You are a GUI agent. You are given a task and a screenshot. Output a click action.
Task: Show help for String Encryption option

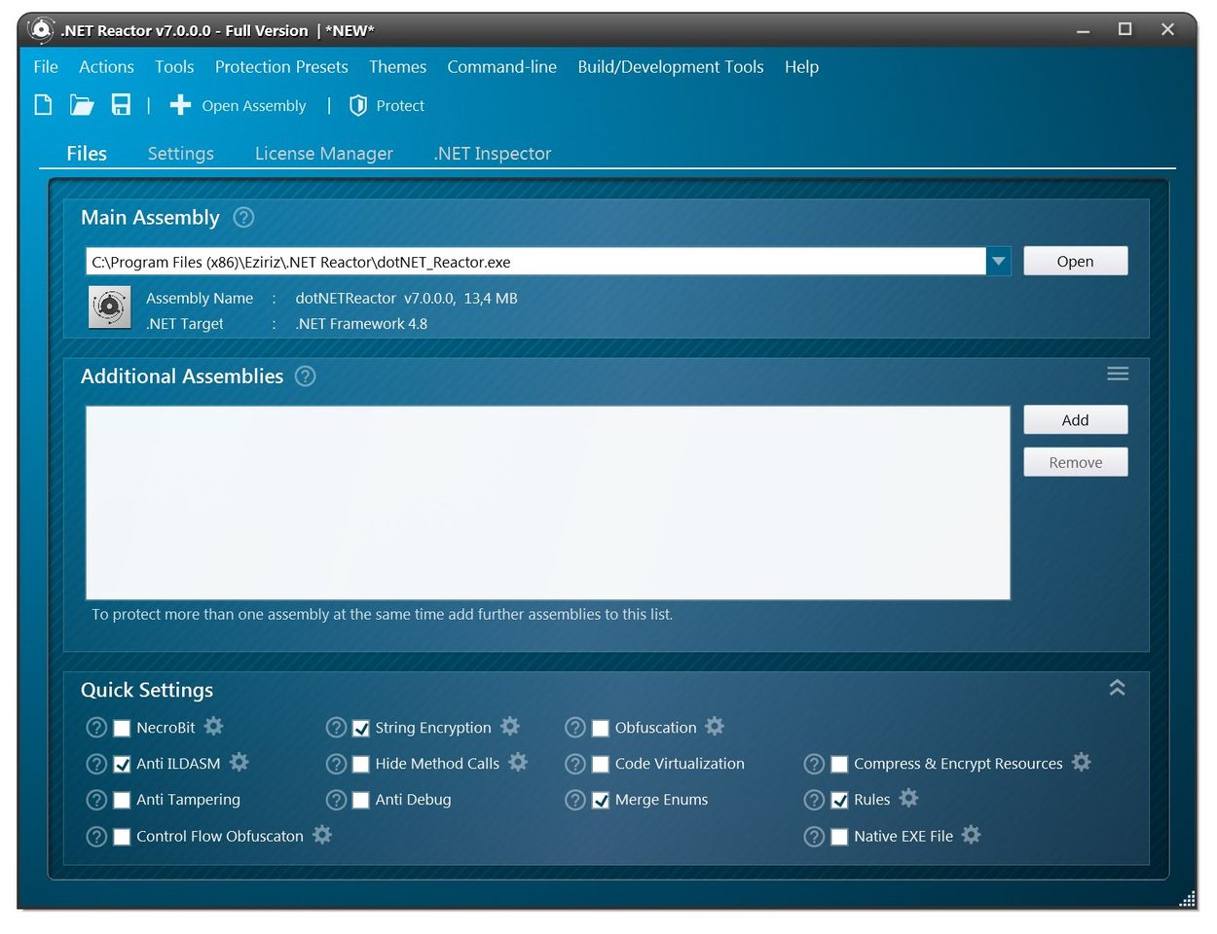pyautogui.click(x=336, y=728)
